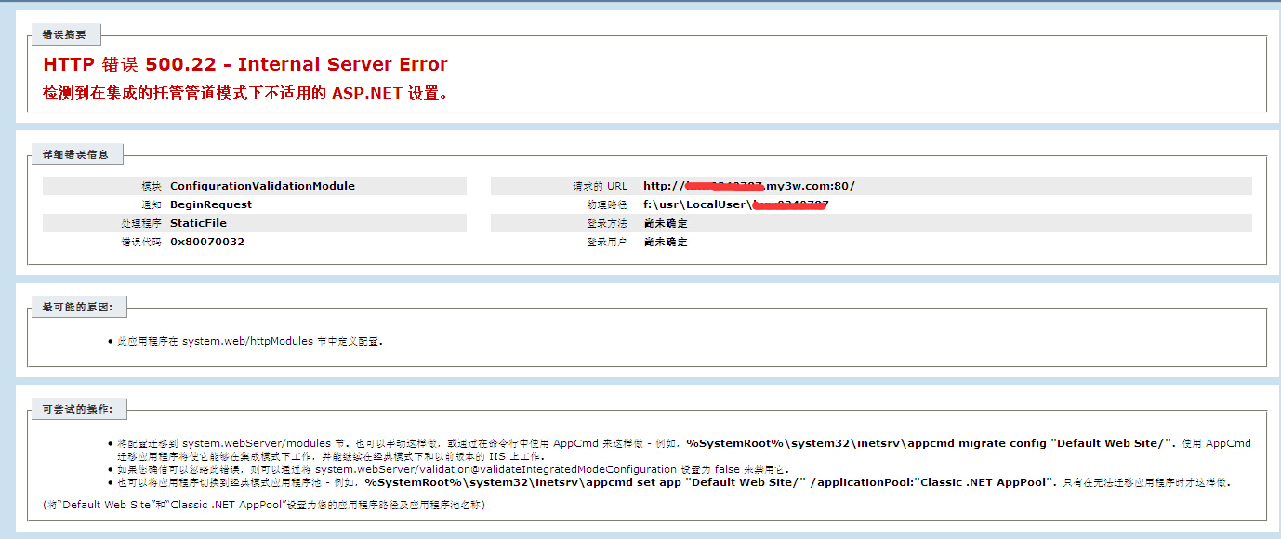The image size is (1281, 539).
Task: Select the 详细错误信息 section label
Action: [x=75, y=155]
